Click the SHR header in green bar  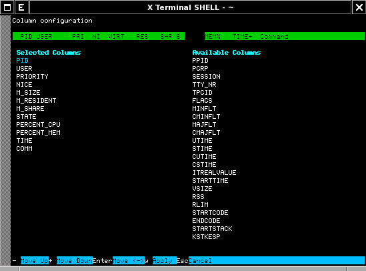(x=166, y=37)
